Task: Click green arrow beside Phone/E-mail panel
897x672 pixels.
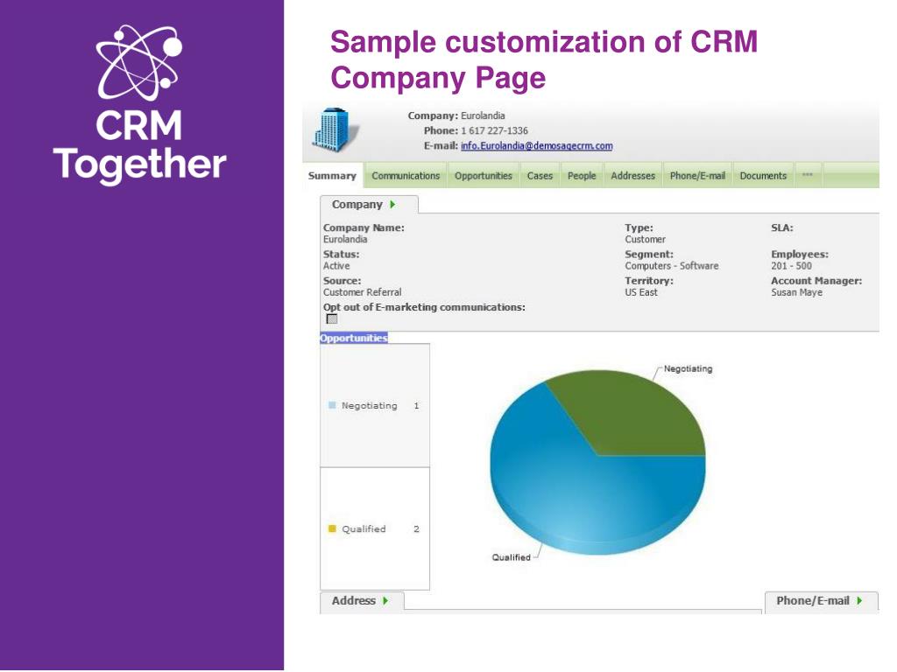Action: 859,600
